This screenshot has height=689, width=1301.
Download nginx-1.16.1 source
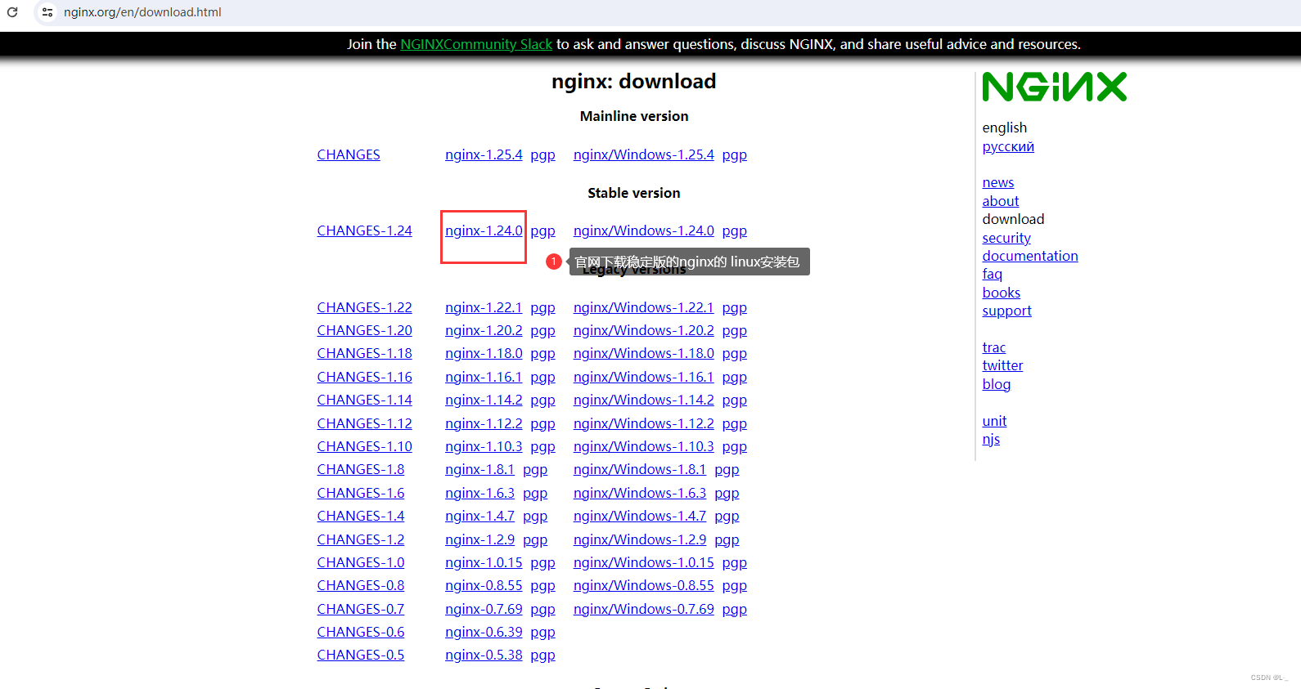pyautogui.click(x=484, y=377)
